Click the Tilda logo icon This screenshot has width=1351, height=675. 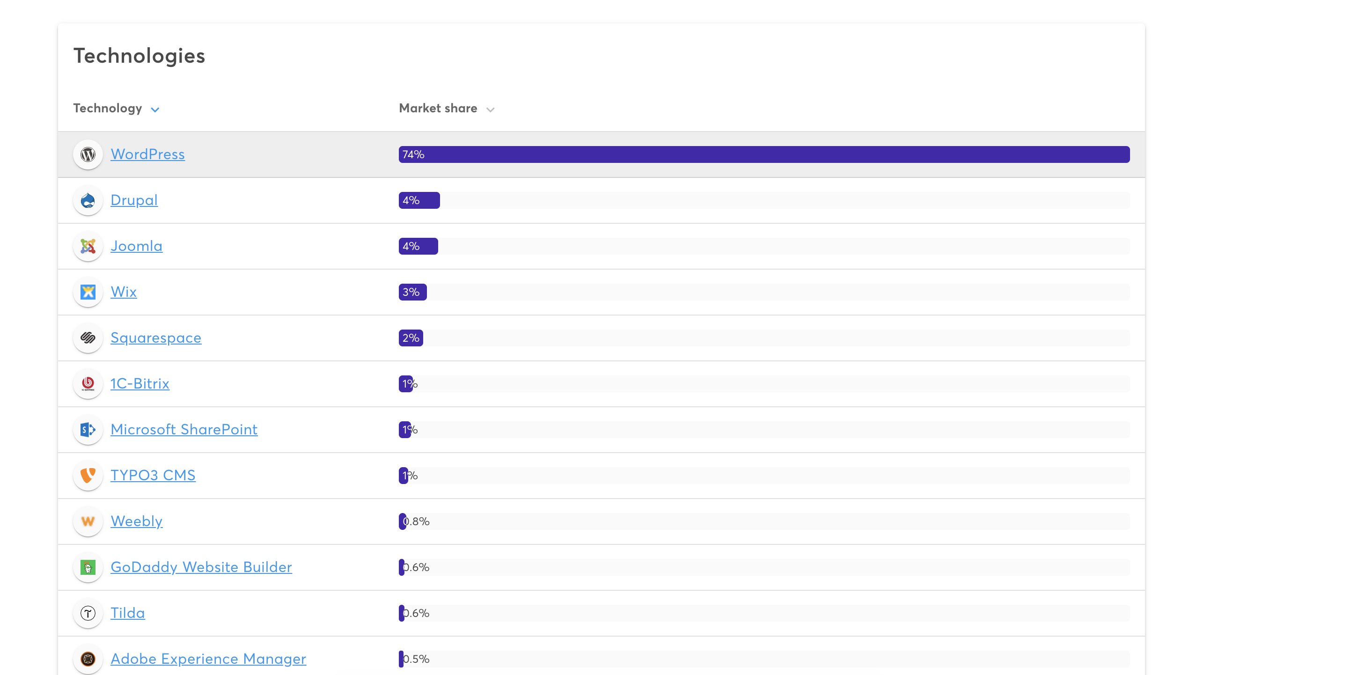[88, 613]
